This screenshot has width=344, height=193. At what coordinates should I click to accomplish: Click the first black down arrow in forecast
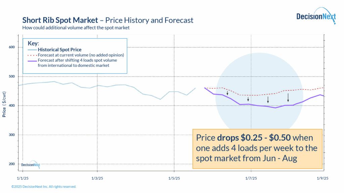[227, 93]
